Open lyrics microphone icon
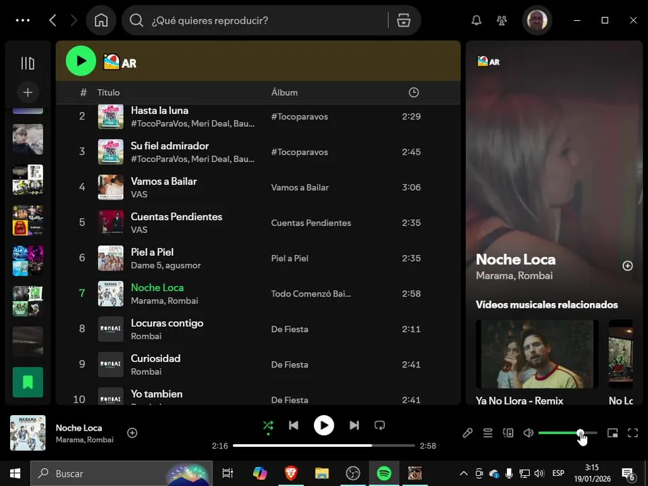Viewport: 648px width, 486px height. click(467, 433)
